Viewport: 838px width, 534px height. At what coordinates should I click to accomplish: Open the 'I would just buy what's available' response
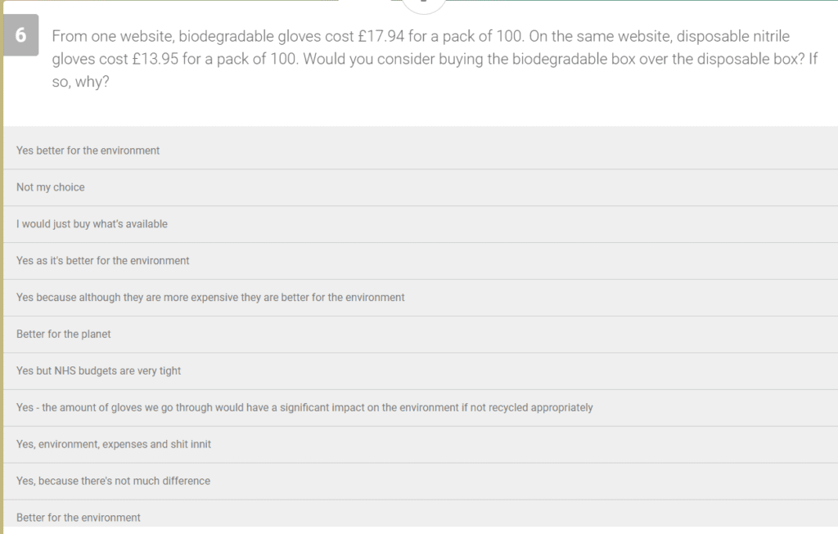(421, 224)
